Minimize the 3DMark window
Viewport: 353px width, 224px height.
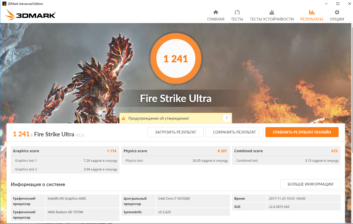326,4
